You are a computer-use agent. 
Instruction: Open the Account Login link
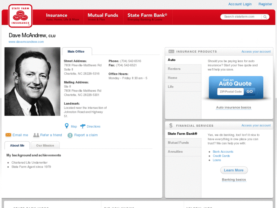pyautogui.click(x=240, y=4)
